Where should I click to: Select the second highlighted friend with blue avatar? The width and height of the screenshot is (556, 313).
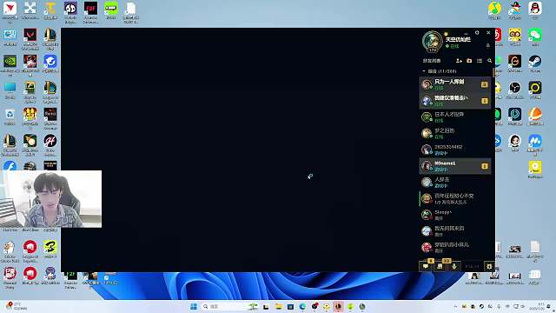[x=455, y=101]
